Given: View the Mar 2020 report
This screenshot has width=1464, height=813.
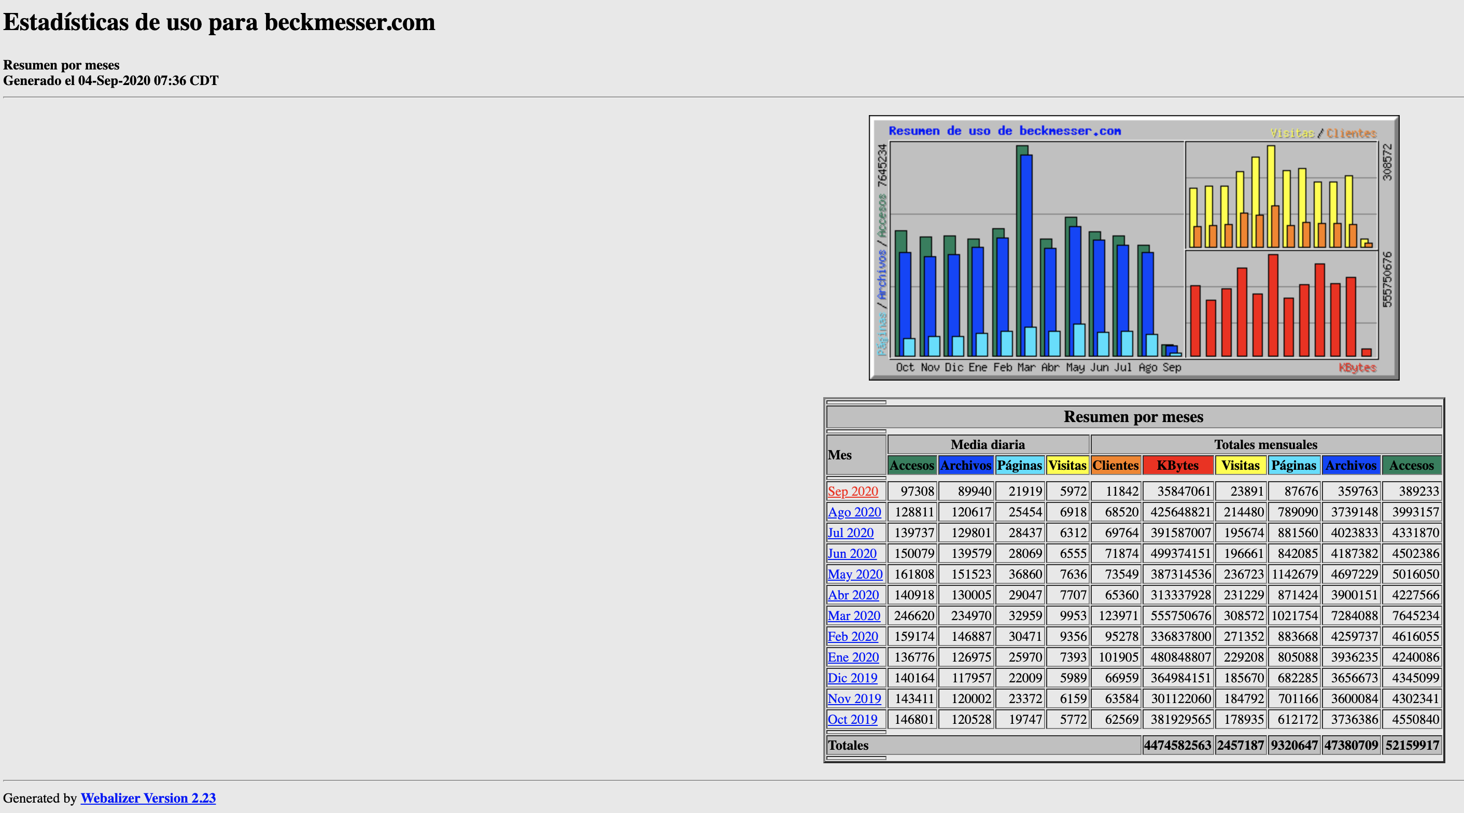Looking at the screenshot, I should pyautogui.click(x=854, y=616).
